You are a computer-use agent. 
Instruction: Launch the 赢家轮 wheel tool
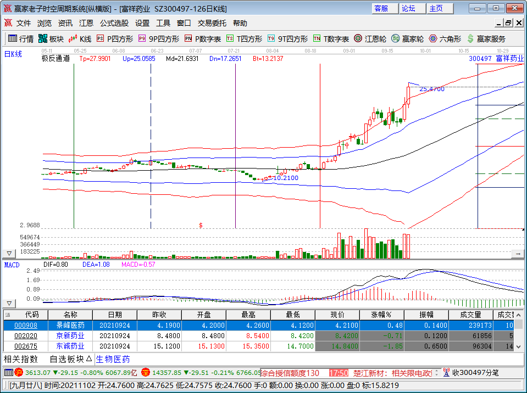coord(408,39)
